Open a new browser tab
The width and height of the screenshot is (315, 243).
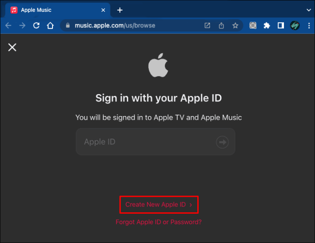[x=120, y=10]
